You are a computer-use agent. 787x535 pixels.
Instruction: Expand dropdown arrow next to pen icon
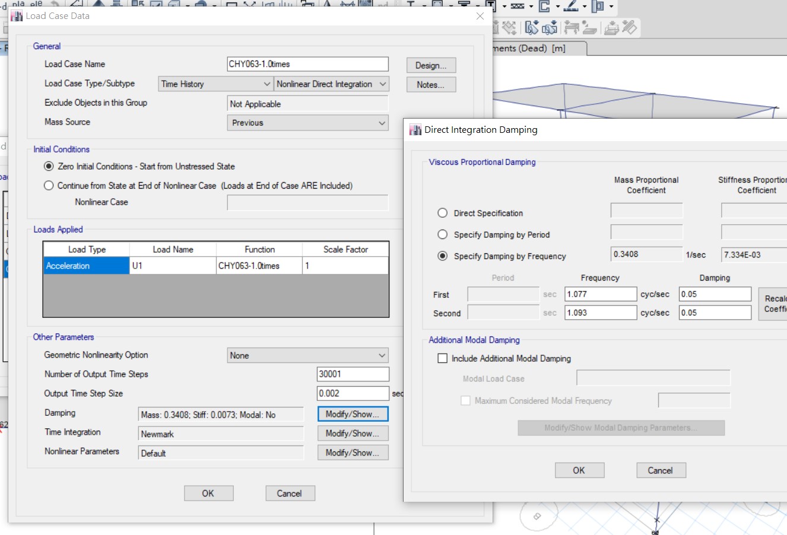click(585, 7)
